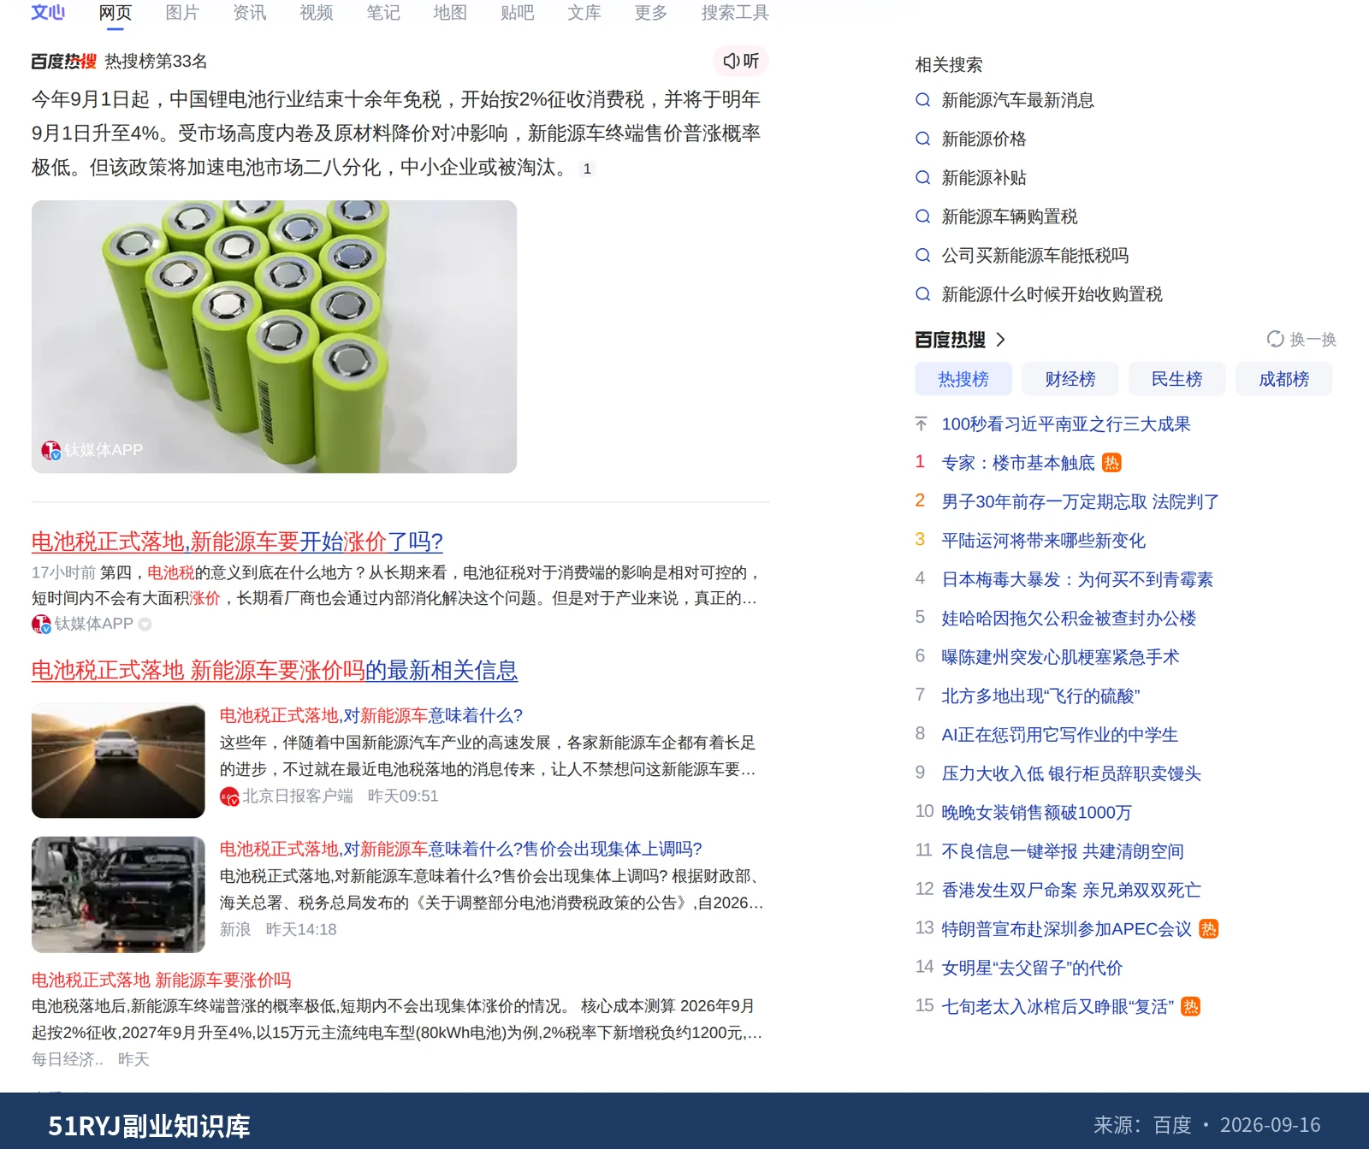Viewport: 1369px width, 1149px height.
Task: Open 北方多地出现"飞行的硫酸"
Action: [x=1040, y=696]
